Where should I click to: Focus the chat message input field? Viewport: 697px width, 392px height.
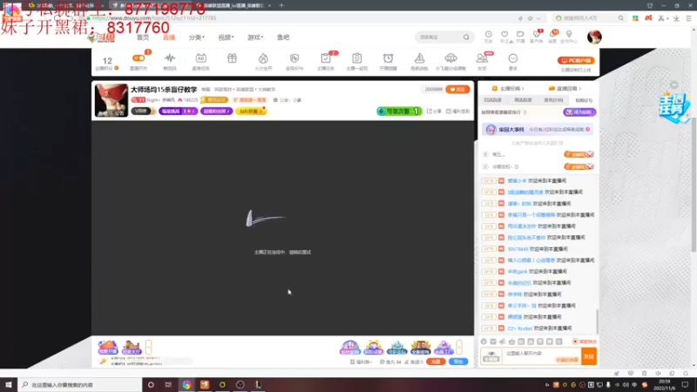(541, 356)
